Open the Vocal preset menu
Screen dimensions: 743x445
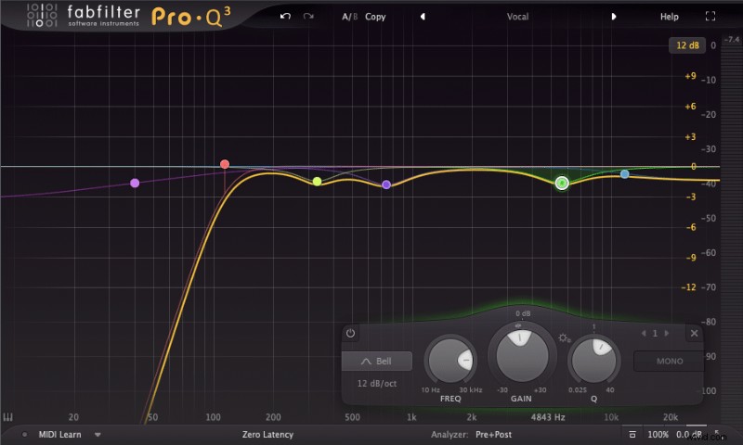(517, 17)
